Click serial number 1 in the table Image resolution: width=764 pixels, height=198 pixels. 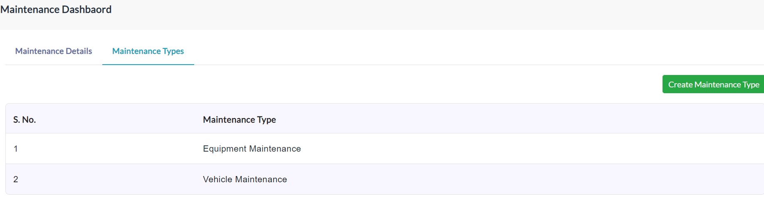coord(16,149)
